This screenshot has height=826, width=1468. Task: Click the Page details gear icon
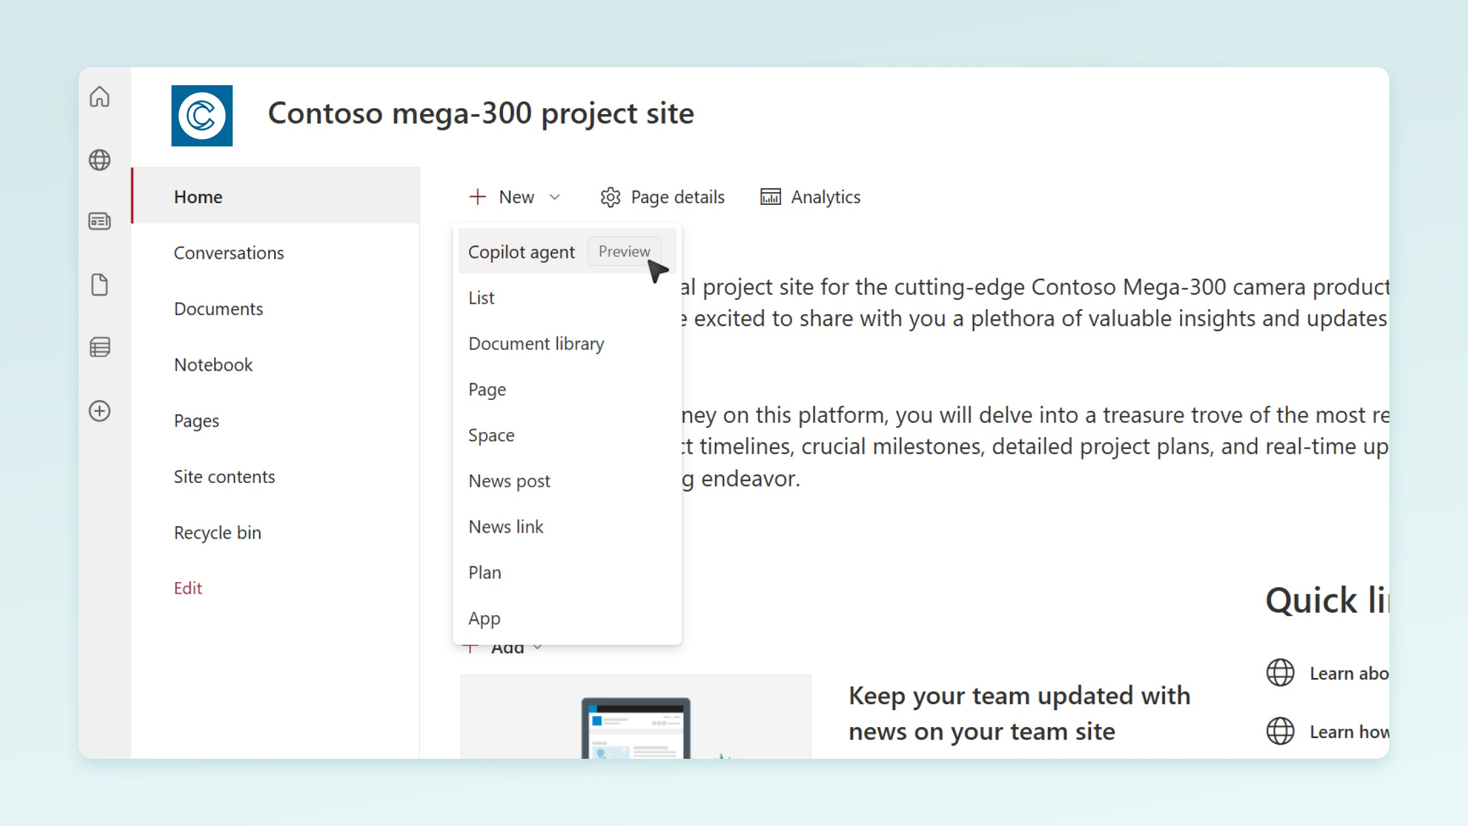[x=610, y=196]
